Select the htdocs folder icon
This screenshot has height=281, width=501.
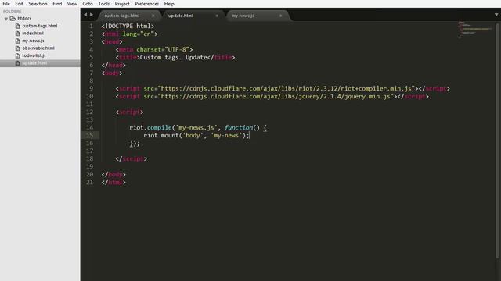coord(13,19)
